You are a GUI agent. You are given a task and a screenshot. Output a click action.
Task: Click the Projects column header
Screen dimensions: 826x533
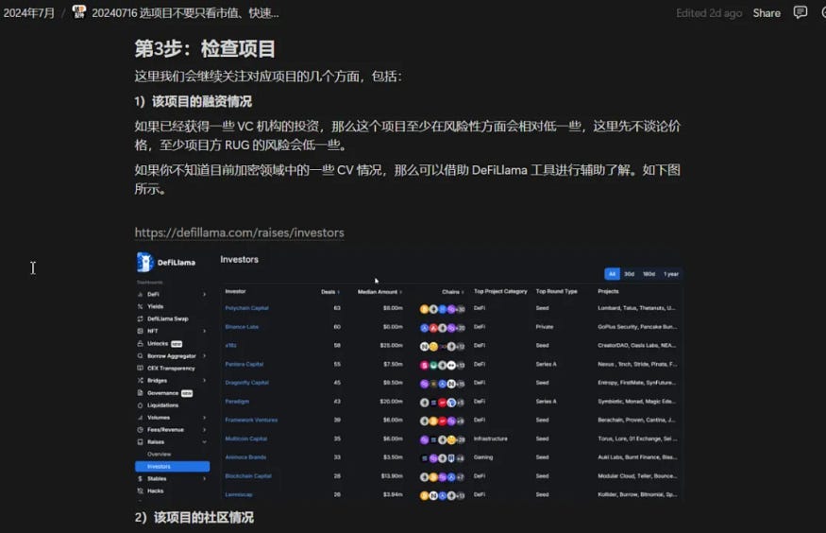[x=608, y=291]
